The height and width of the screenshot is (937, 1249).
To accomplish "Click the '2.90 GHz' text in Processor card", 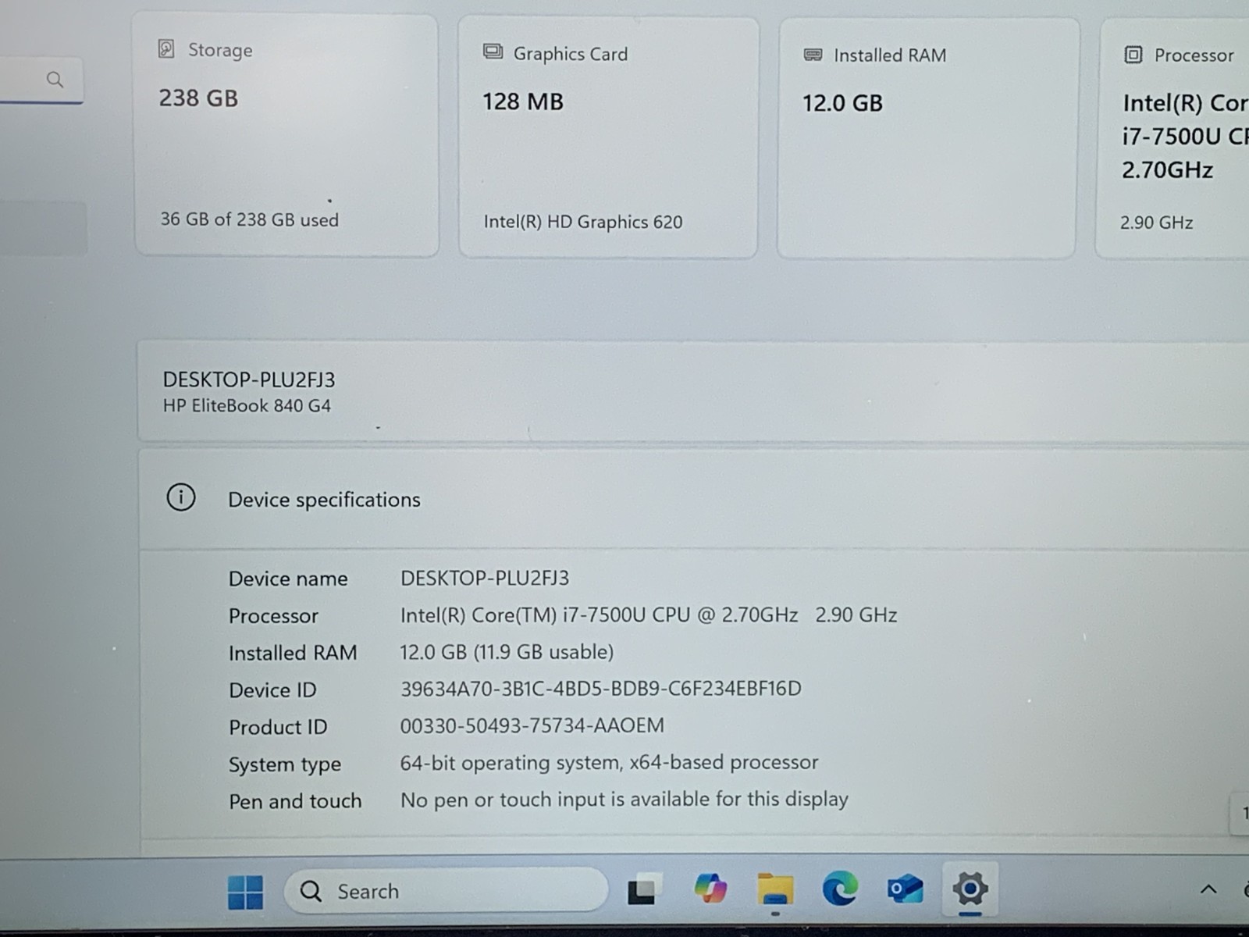I will 1156,223.
